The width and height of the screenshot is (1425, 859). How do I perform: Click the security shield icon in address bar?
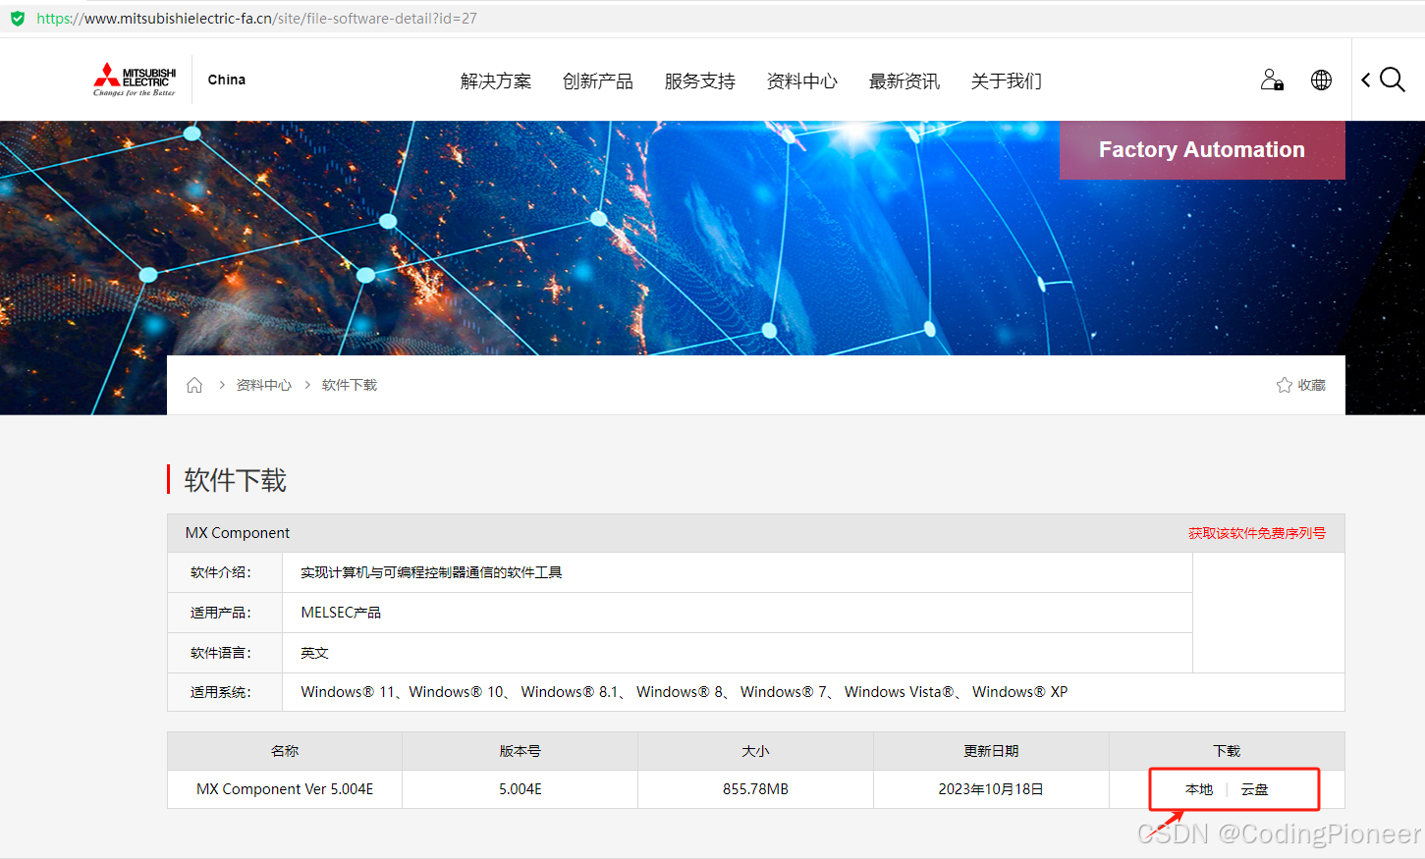[17, 18]
